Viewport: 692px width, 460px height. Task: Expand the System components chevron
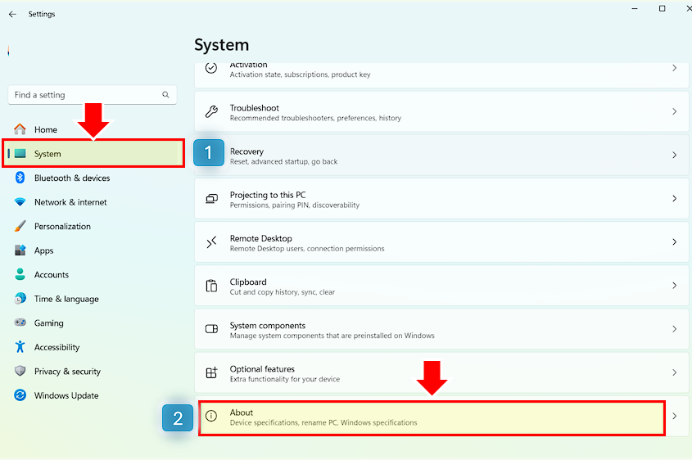pos(674,329)
